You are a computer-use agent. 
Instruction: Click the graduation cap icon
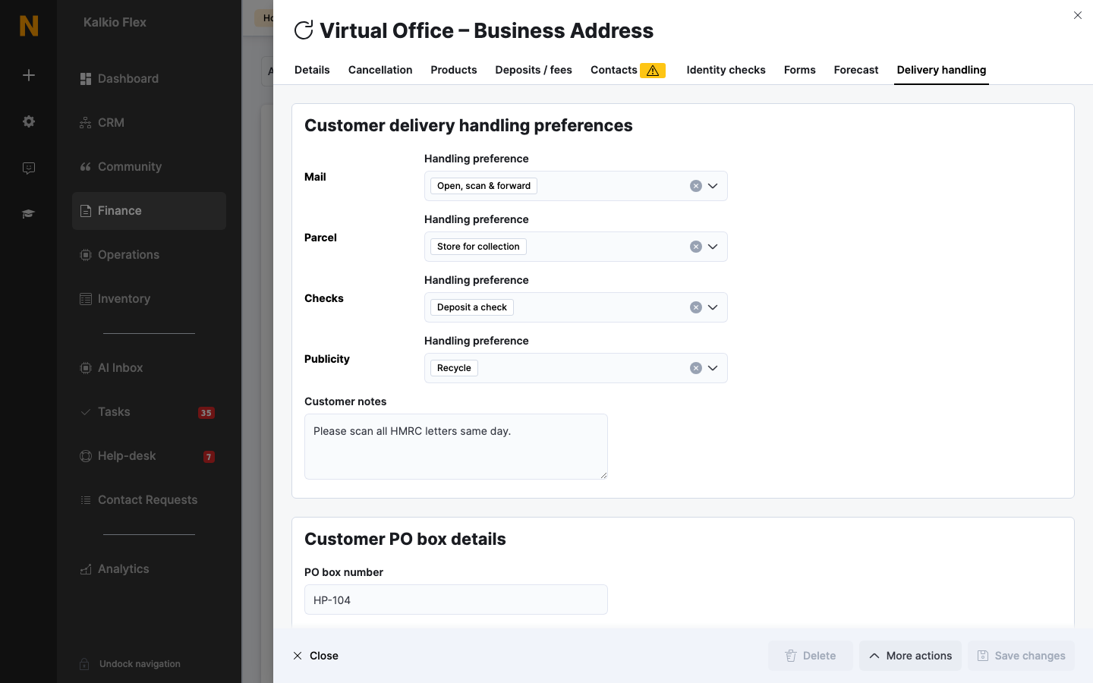29,214
